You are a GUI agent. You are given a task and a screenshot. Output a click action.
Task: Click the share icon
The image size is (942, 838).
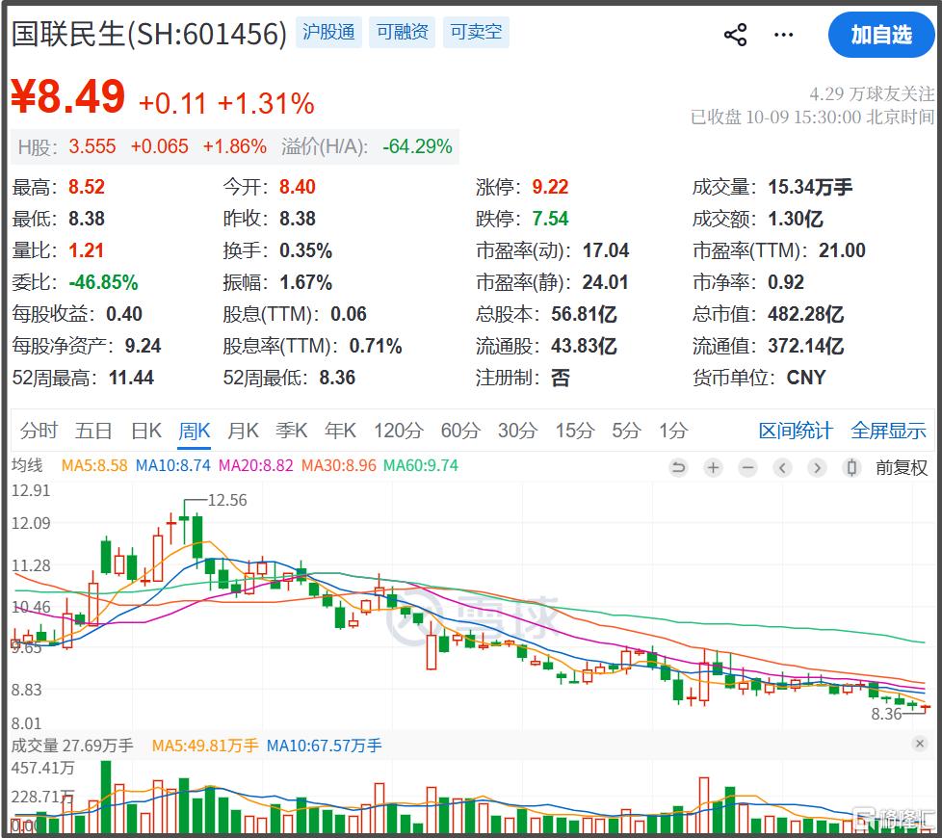point(735,35)
